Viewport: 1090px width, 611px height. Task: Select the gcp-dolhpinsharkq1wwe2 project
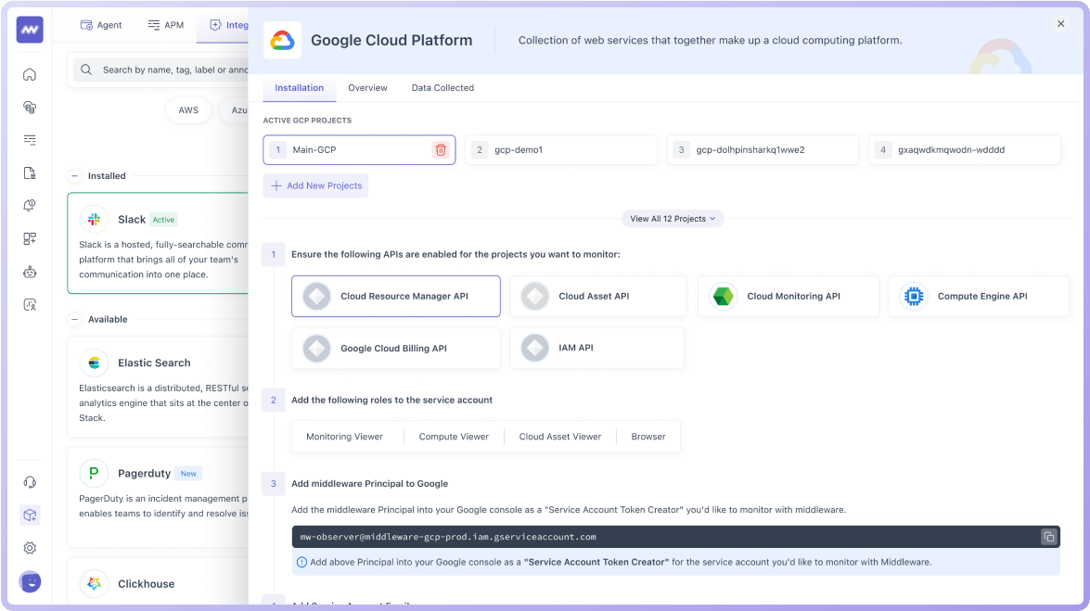[763, 149]
